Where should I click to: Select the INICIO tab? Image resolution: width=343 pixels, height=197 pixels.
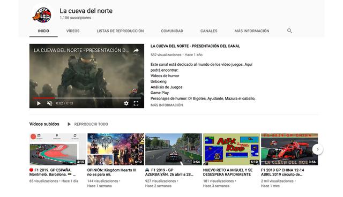(x=43, y=31)
